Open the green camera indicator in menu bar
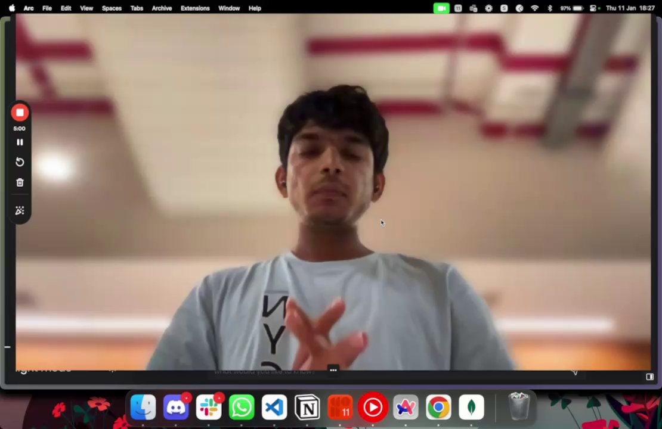Screen dimensions: 662x429 [x=441, y=8]
